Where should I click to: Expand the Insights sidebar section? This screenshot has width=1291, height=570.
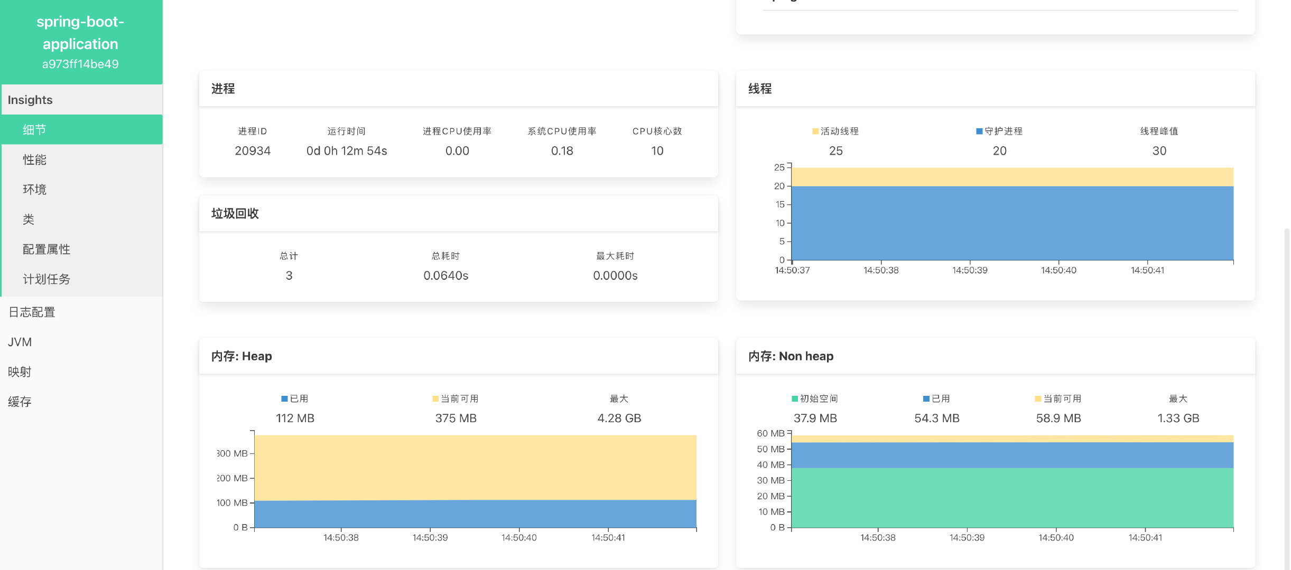click(x=30, y=100)
